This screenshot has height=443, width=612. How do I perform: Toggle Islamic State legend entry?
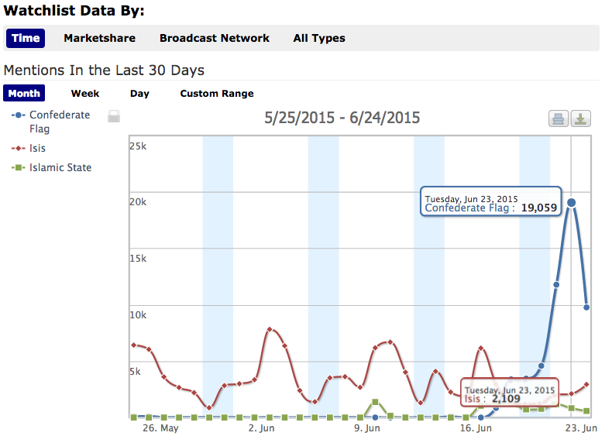coord(60,167)
